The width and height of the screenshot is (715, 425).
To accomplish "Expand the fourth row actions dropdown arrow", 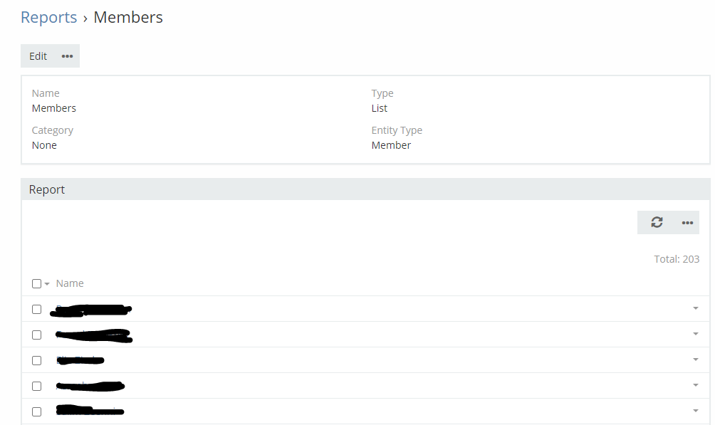I will (x=695, y=385).
